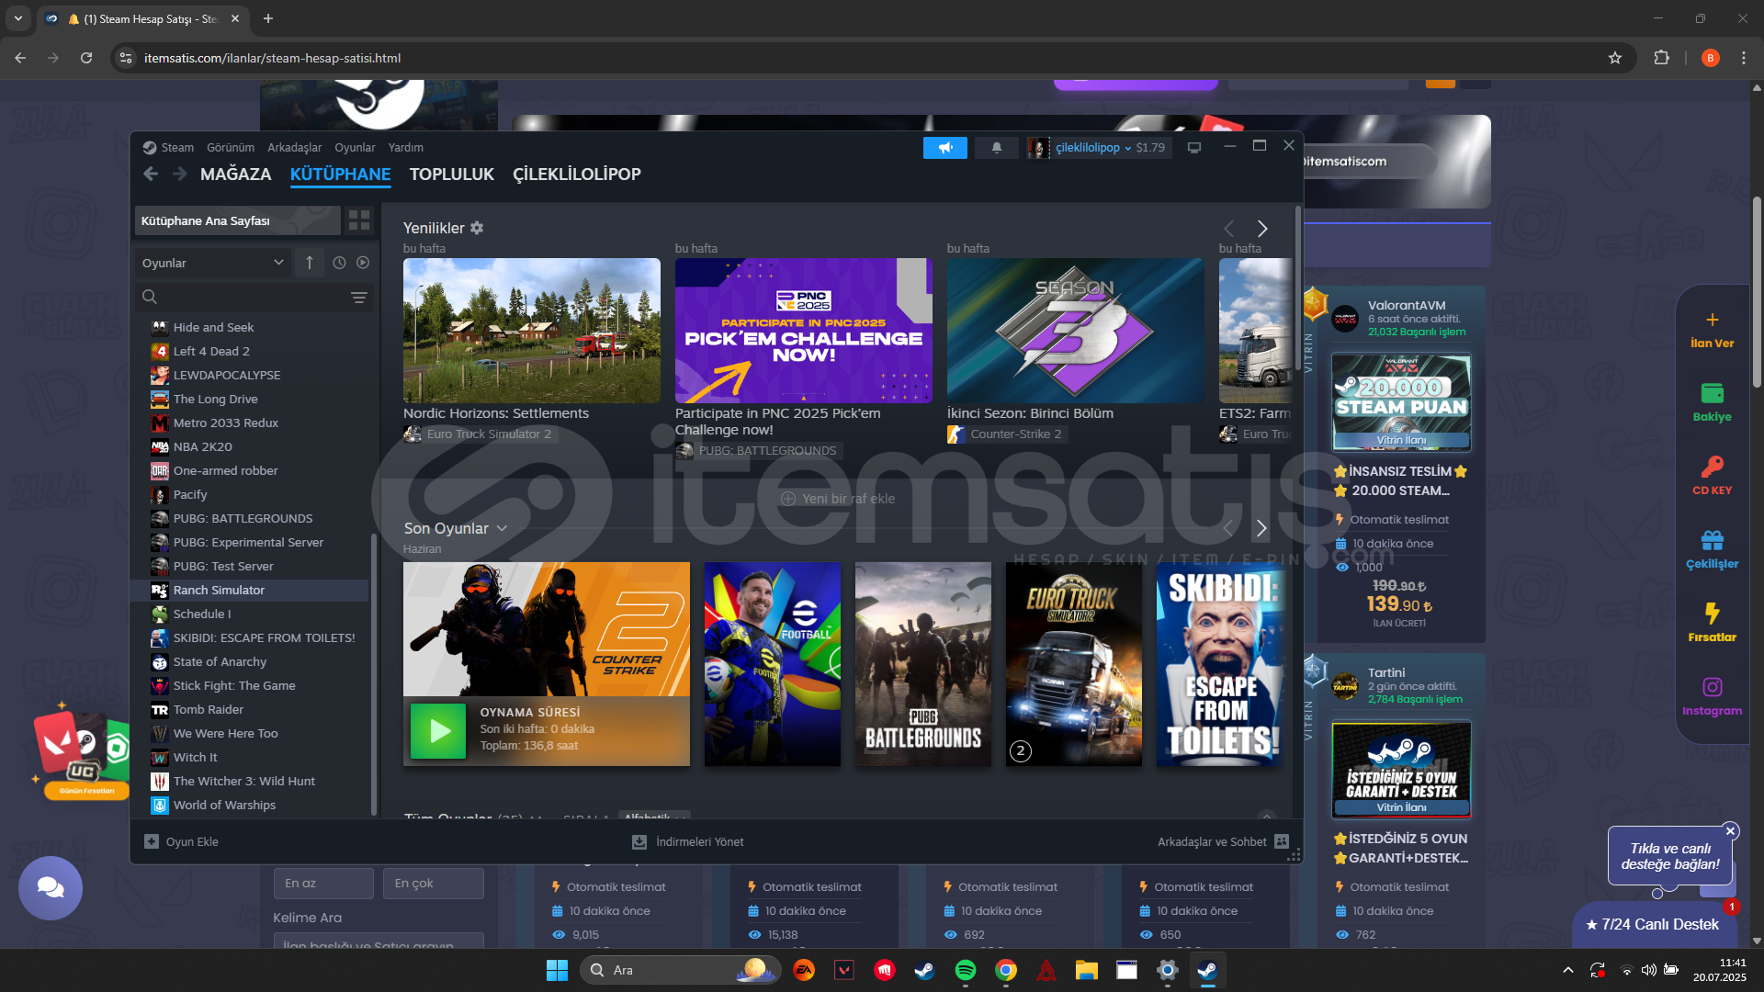1764x992 pixels.
Task: Select PUBG: BATTLEGROUNDS in library list
Action: (243, 518)
